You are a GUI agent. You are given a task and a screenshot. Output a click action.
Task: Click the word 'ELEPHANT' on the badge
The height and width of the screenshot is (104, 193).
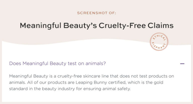coord(159,46)
